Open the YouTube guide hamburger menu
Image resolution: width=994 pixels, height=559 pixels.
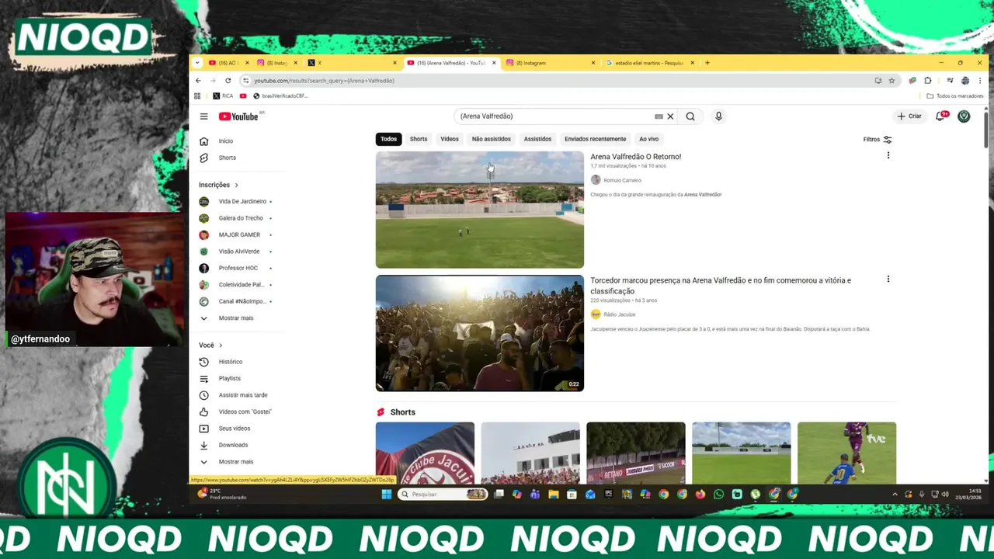tap(203, 116)
